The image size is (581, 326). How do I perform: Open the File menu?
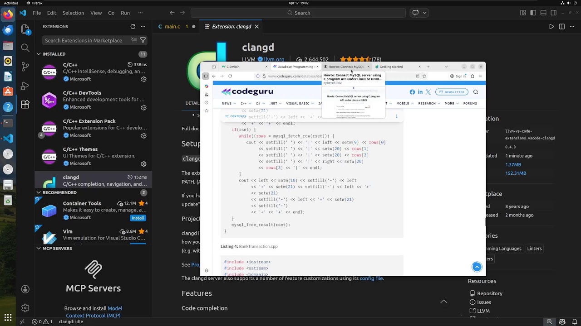click(37, 13)
